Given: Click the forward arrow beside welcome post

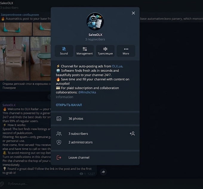Looking at the screenshot, I should coord(103,172).
